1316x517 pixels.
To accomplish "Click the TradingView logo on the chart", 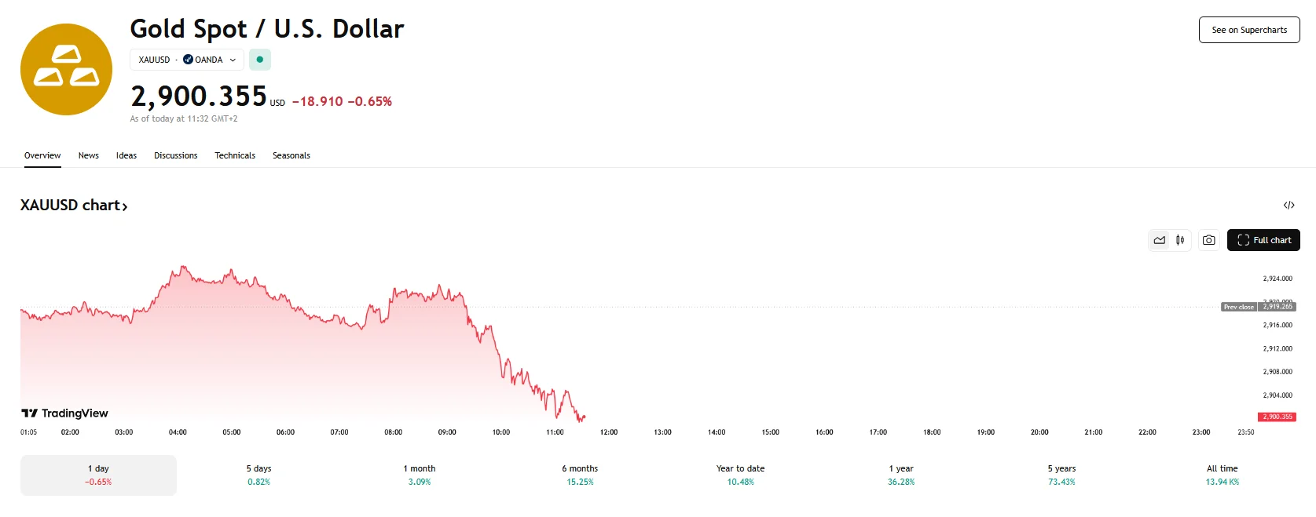I will click(63, 413).
